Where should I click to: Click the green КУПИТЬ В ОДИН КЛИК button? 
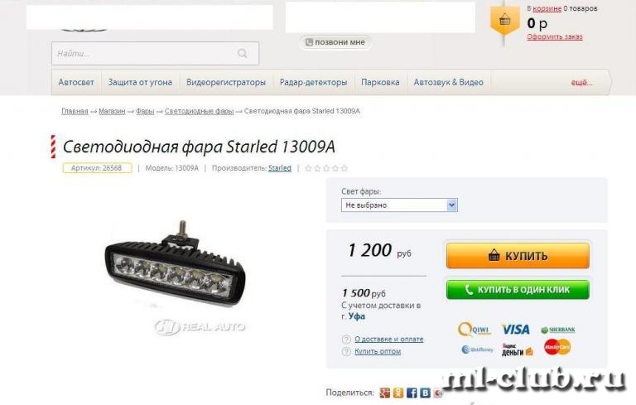[518, 290]
